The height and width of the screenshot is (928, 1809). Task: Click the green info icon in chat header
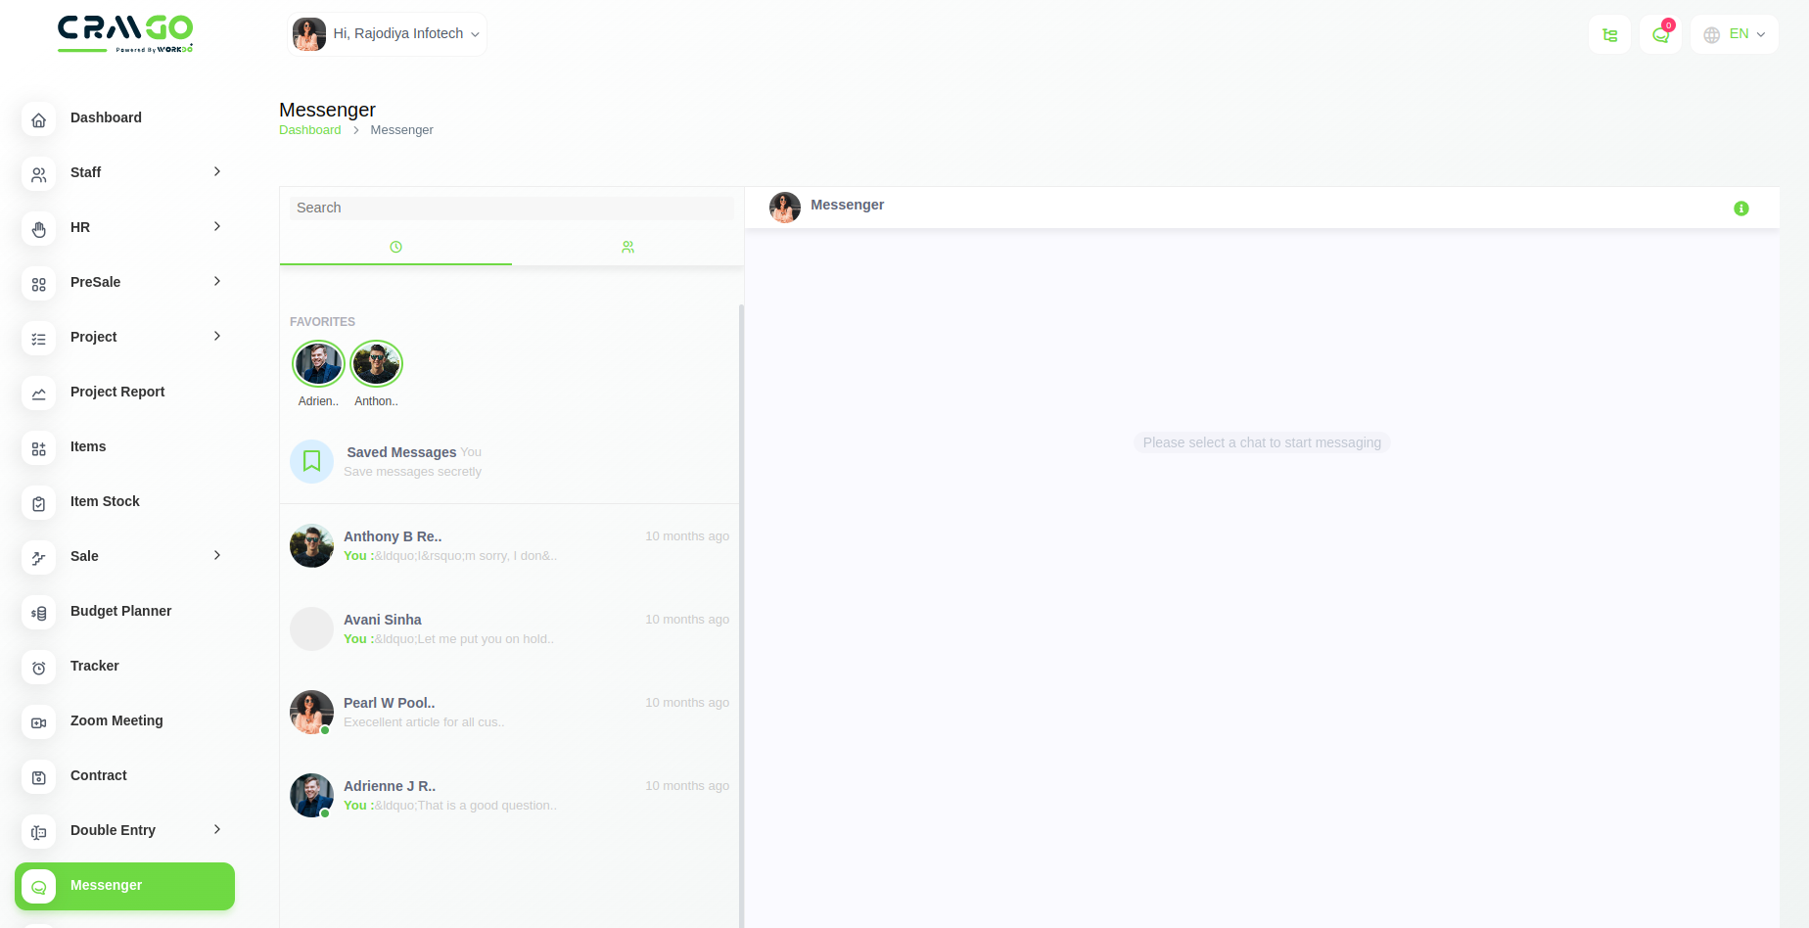click(x=1740, y=209)
